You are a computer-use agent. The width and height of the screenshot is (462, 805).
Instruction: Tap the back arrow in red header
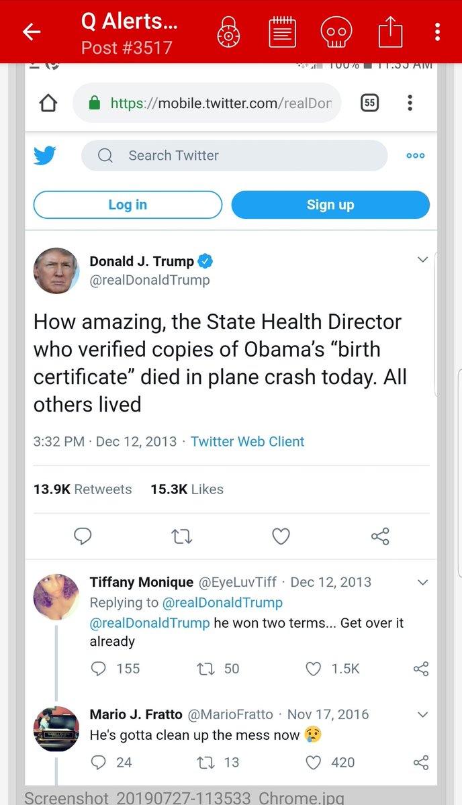(32, 32)
